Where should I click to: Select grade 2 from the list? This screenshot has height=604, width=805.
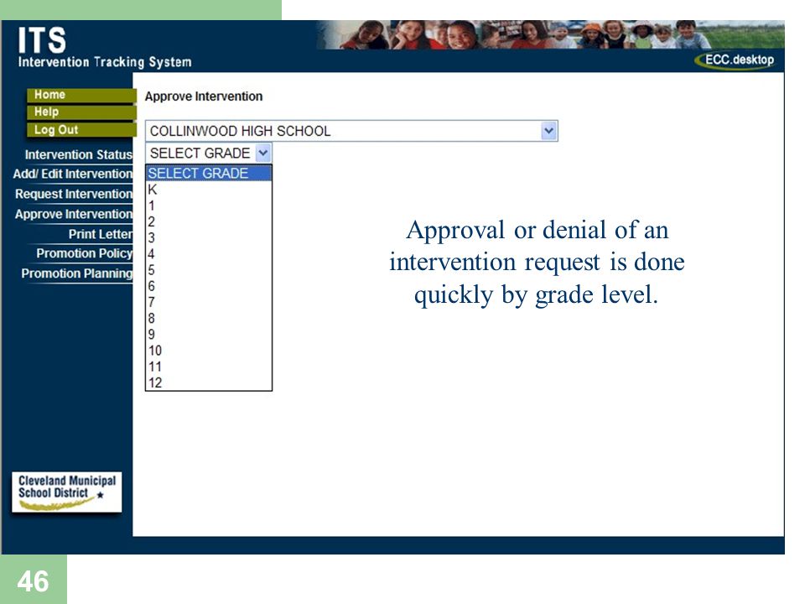click(x=209, y=221)
